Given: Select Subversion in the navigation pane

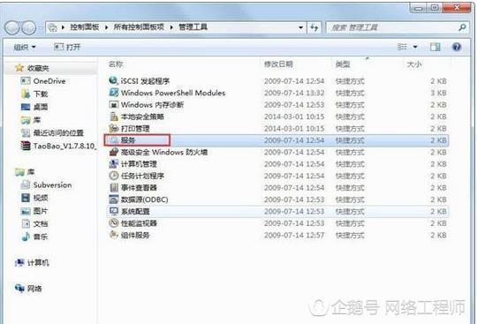Looking at the screenshot, I should (x=52, y=185).
